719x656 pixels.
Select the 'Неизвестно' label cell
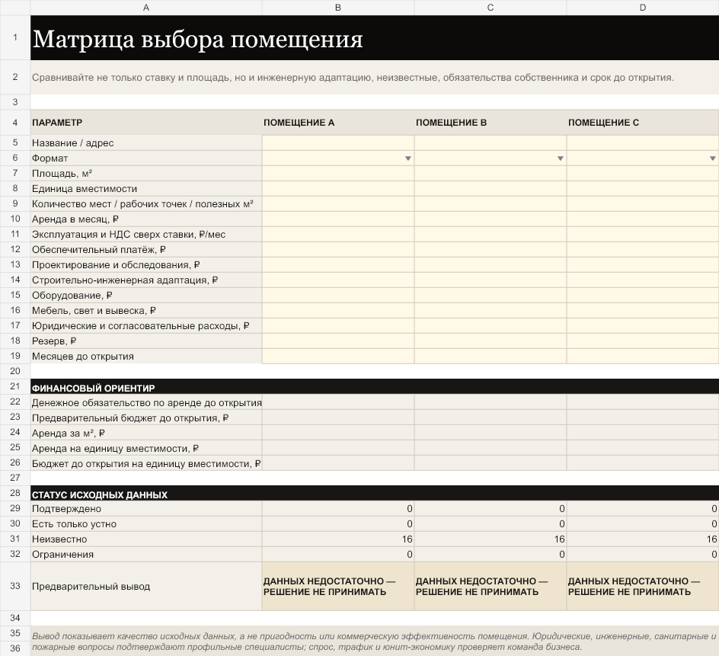pyautogui.click(x=146, y=539)
